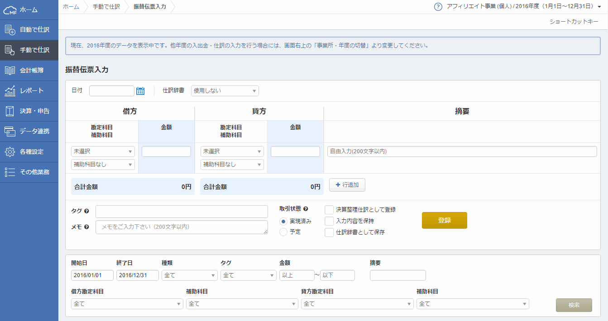The height and width of the screenshot is (321, 608).
Task: Open the 借方 補助科目なし dropdown
Action: 103,165
